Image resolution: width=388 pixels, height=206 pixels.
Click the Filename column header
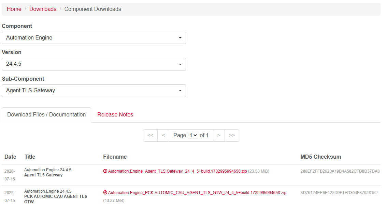tap(115, 157)
